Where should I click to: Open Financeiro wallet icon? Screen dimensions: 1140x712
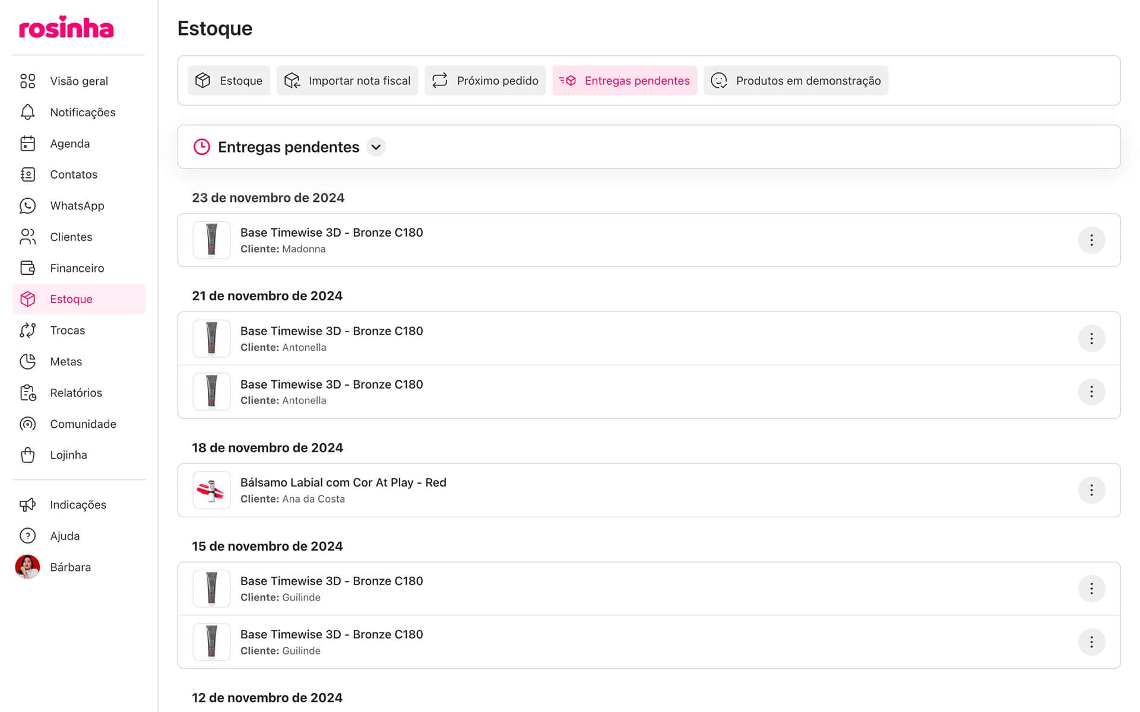point(28,268)
